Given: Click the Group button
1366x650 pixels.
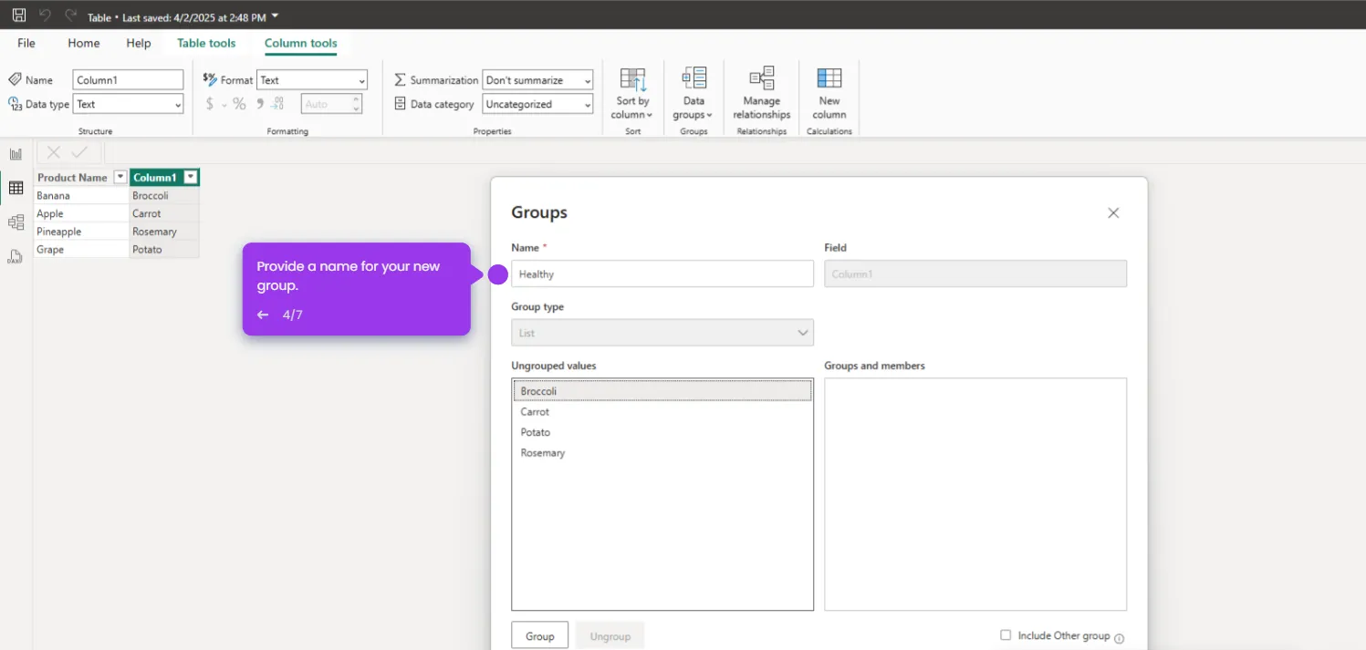Looking at the screenshot, I should (540, 636).
